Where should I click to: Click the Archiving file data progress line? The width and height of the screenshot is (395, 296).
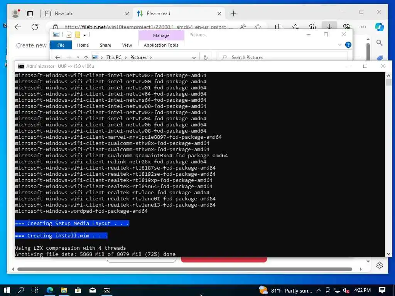95,254
